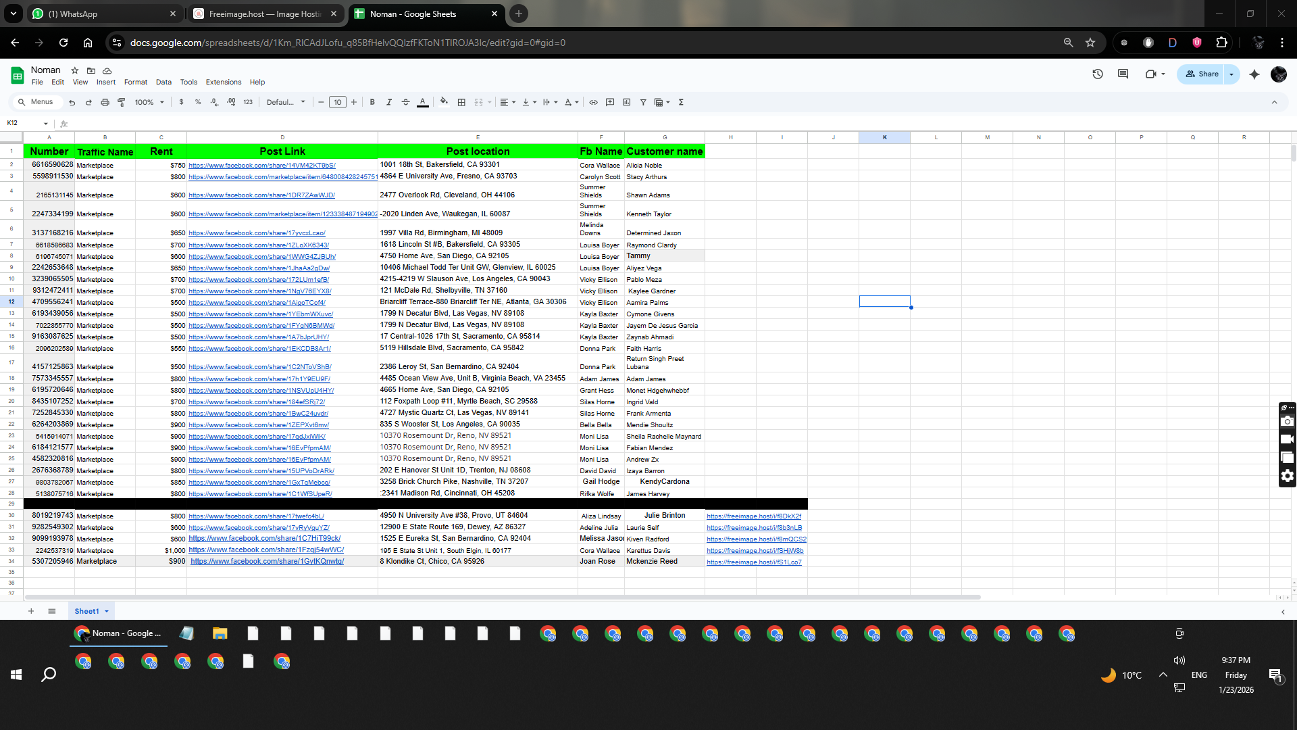This screenshot has height=730, width=1297.
Task: Open the Extensions menu
Action: click(x=223, y=82)
